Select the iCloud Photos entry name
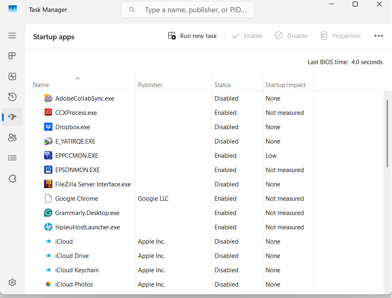Image resolution: width=392 pixels, height=298 pixels. (74, 284)
